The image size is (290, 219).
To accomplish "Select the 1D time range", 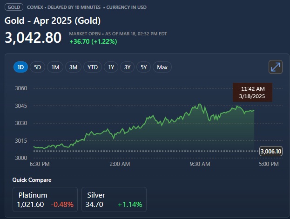I will (20, 67).
